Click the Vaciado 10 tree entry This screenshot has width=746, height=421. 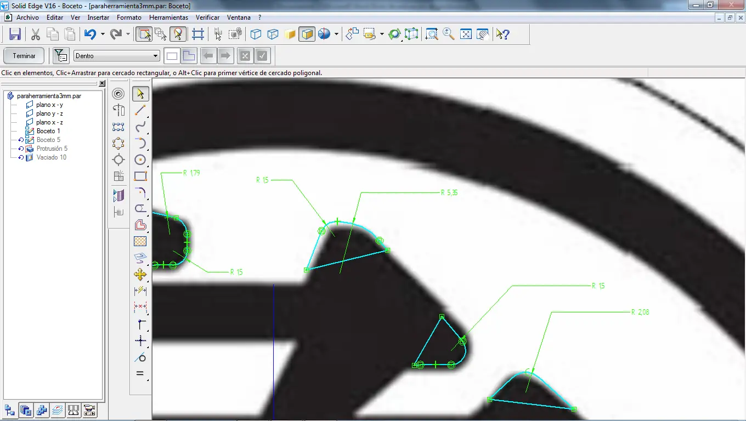tap(51, 157)
